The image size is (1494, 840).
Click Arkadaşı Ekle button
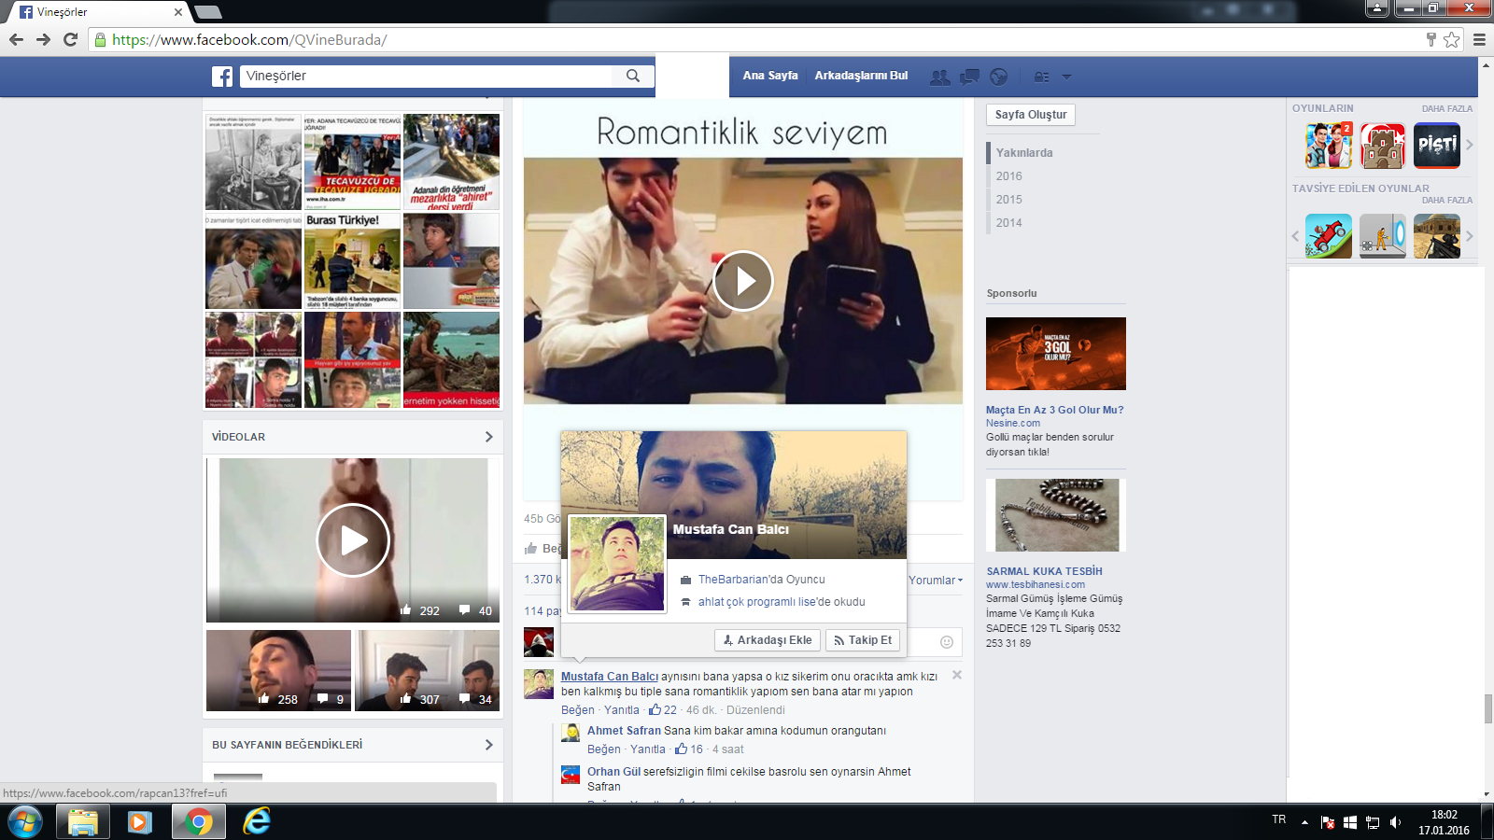(x=768, y=640)
